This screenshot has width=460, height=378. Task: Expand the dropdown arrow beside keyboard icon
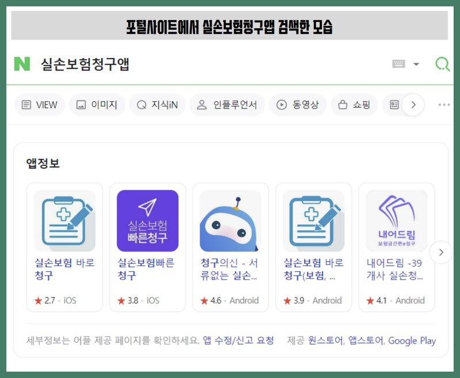[416, 64]
